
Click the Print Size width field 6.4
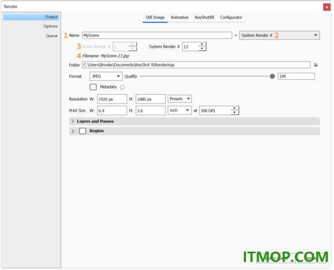click(112, 110)
